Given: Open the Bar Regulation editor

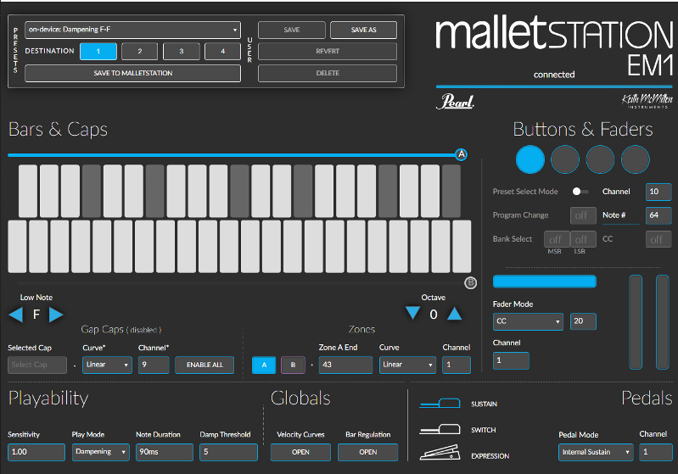Looking at the screenshot, I should (368, 452).
